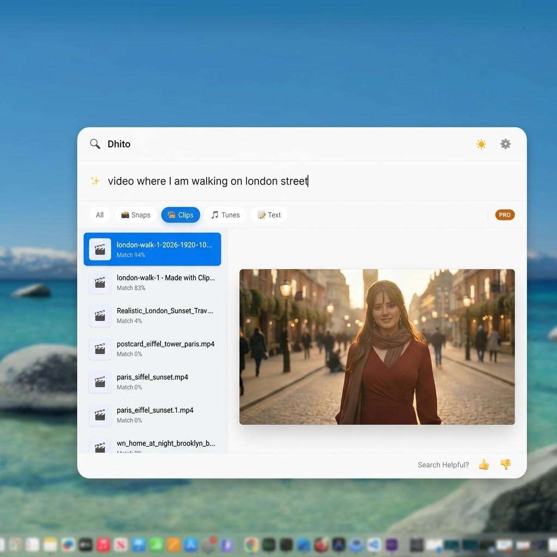Switch to the Snaps filter tab
Image resolution: width=557 pixels, height=557 pixels.
point(135,215)
